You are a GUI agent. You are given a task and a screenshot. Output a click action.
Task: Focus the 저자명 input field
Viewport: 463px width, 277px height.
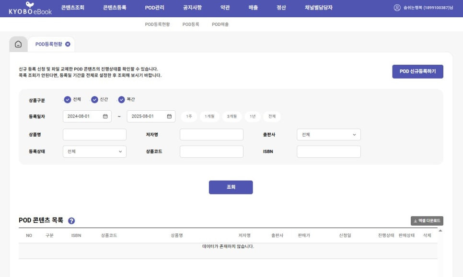[x=211, y=135]
